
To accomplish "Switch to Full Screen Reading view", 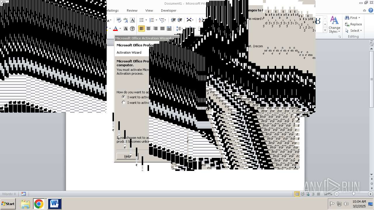I will point(302,194).
